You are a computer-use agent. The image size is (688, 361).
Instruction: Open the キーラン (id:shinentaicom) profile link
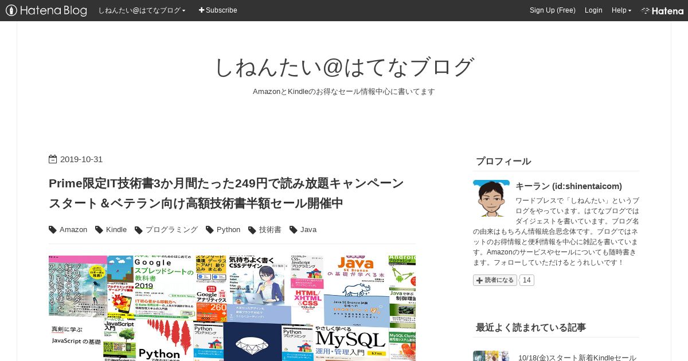(569, 186)
